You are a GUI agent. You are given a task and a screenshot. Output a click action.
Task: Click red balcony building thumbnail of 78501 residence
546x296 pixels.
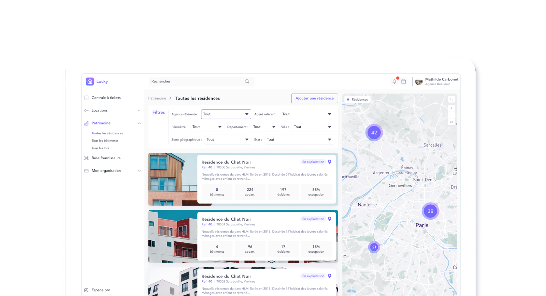click(x=173, y=236)
